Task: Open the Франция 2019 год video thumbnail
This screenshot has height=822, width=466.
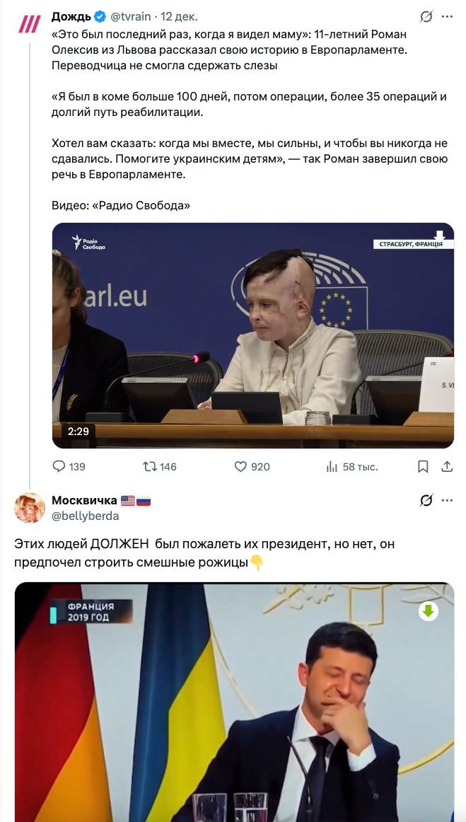Action: 234,702
